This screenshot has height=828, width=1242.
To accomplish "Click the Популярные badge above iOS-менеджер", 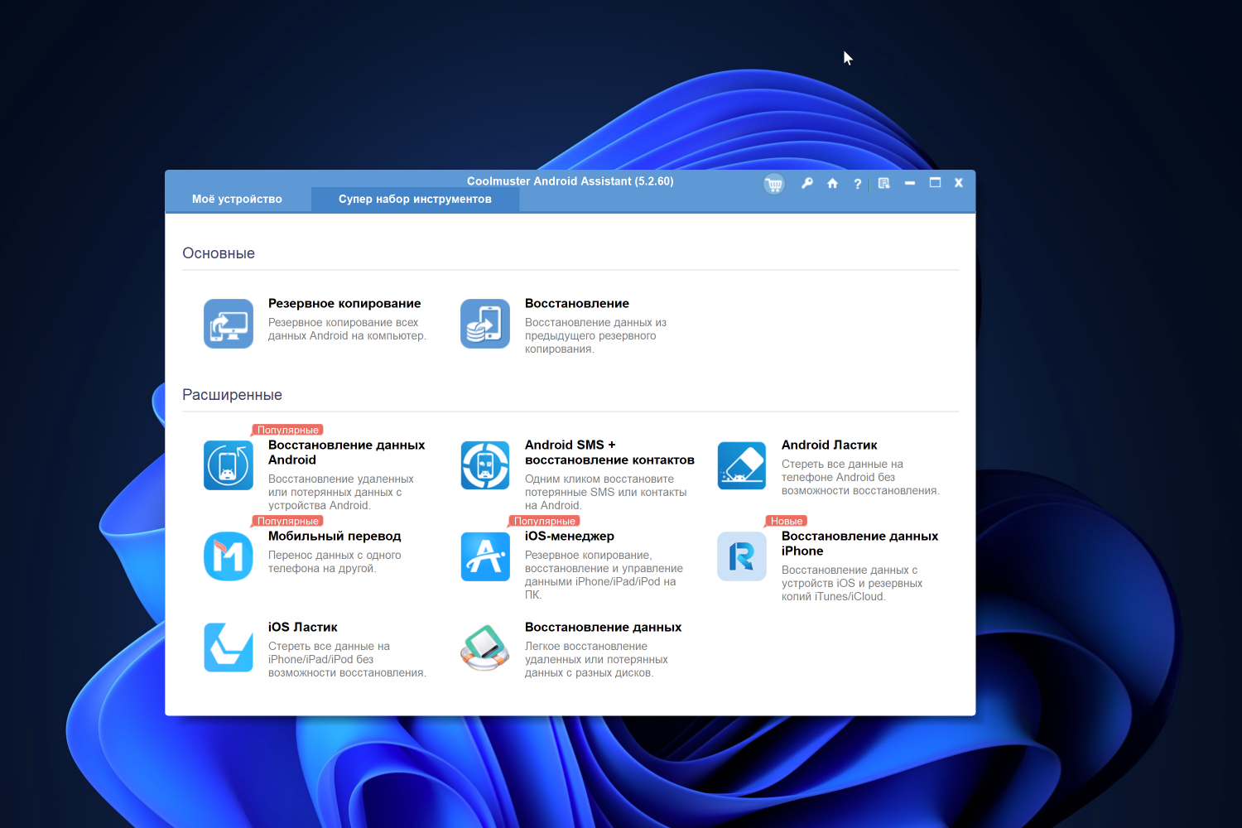I will pyautogui.click(x=544, y=521).
